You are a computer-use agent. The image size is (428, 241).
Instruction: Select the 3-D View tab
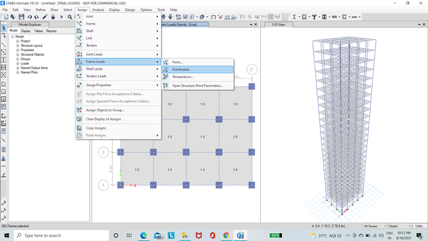[278, 25]
